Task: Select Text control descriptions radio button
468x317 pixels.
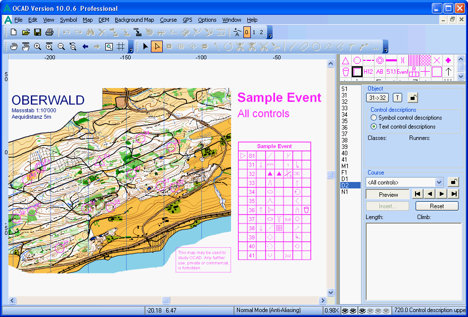Action: pyautogui.click(x=374, y=127)
